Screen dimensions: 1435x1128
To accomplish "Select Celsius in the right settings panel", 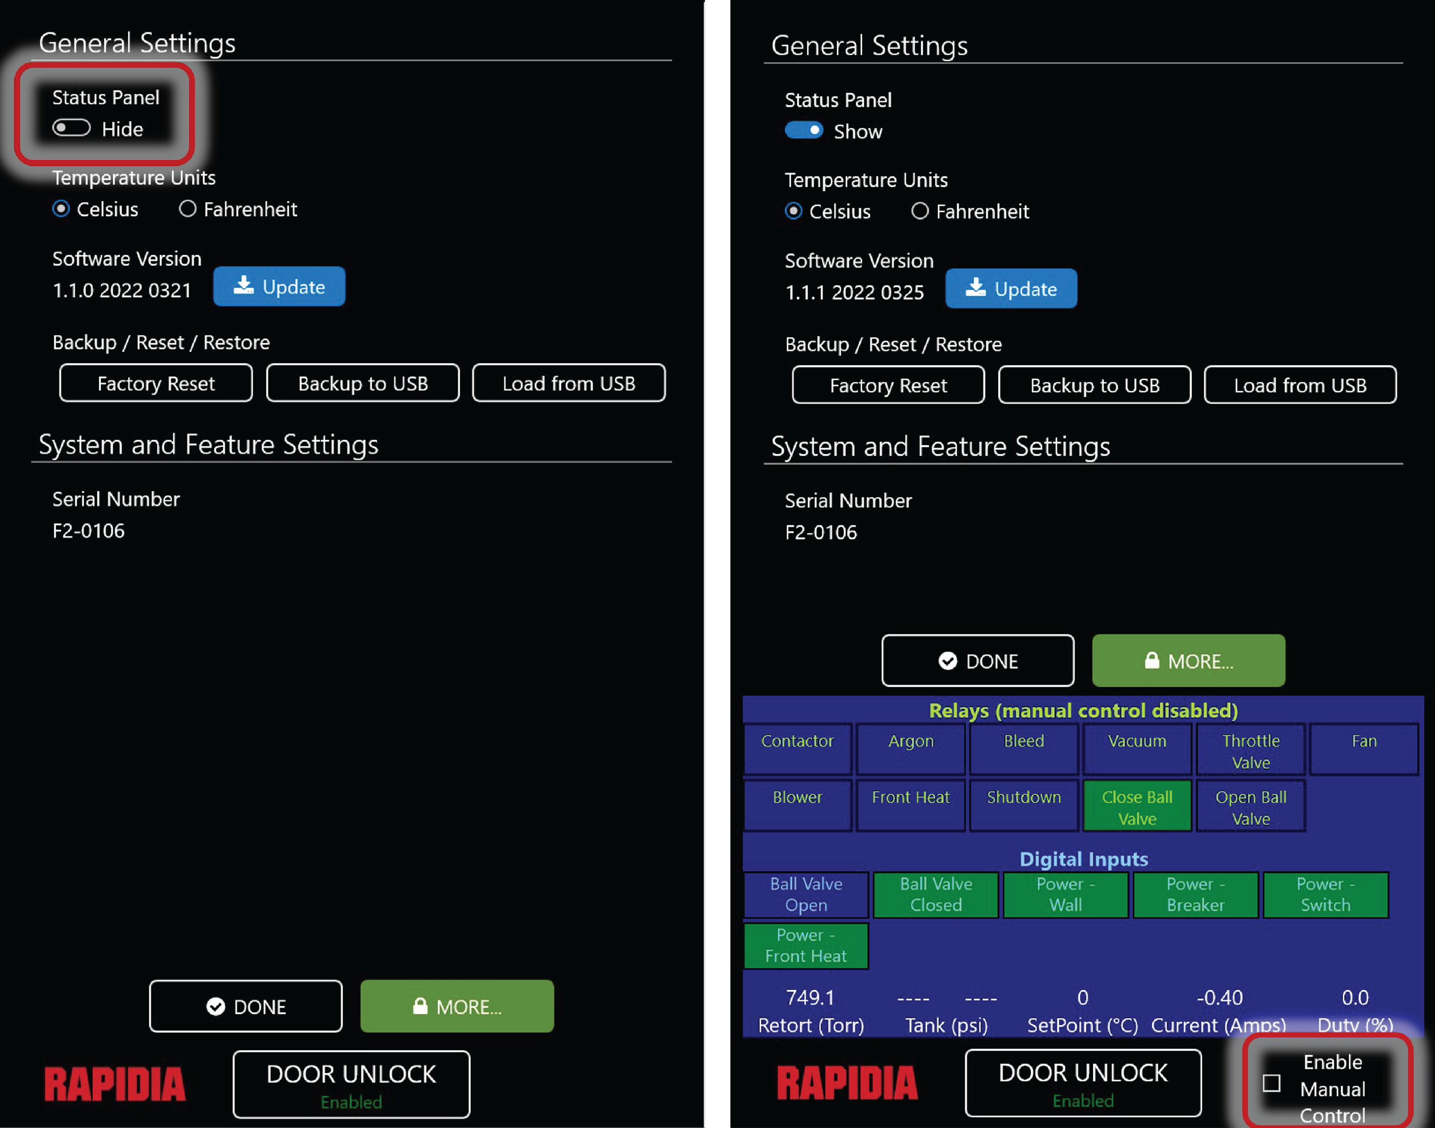I will click(794, 211).
